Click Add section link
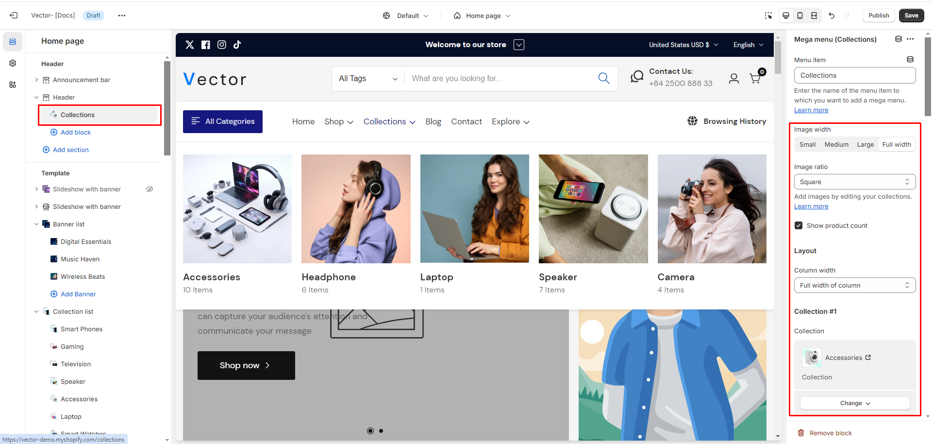The height and width of the screenshot is (444, 933). pyautogui.click(x=70, y=150)
